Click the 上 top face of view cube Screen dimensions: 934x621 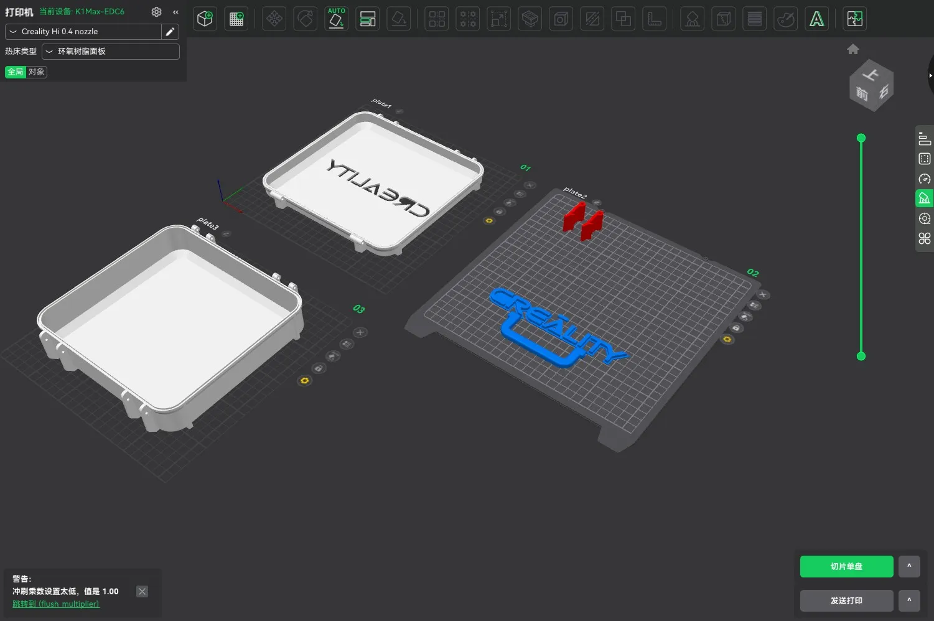[x=871, y=74]
